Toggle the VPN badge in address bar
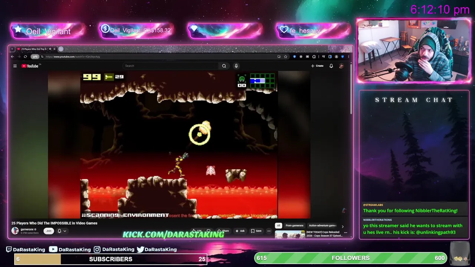Screen dimensions: 475x267 35,57
